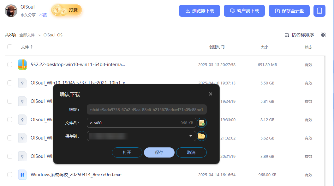Select checkbox for the 5.81 GB file
Image resolution: width=334 pixels, height=186 pixels.
[x=10, y=101]
